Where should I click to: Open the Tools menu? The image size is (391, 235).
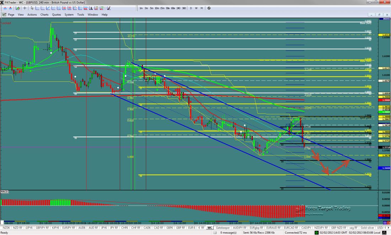point(81,15)
